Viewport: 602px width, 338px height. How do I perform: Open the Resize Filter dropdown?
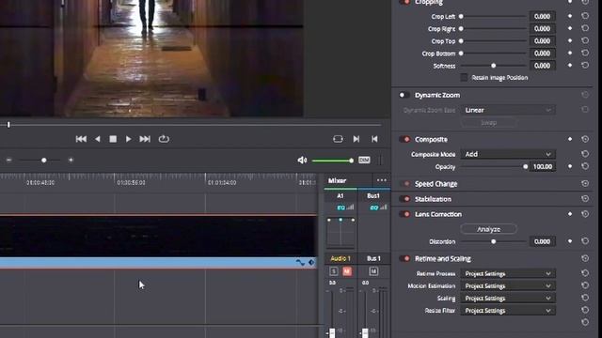(508, 311)
